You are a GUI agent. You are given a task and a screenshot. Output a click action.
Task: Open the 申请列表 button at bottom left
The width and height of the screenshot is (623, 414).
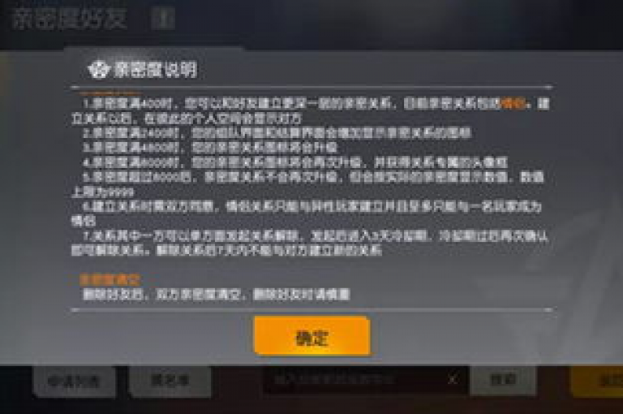click(74, 382)
